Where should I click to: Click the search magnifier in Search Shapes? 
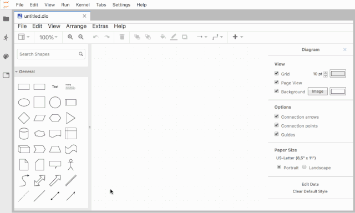click(81, 54)
